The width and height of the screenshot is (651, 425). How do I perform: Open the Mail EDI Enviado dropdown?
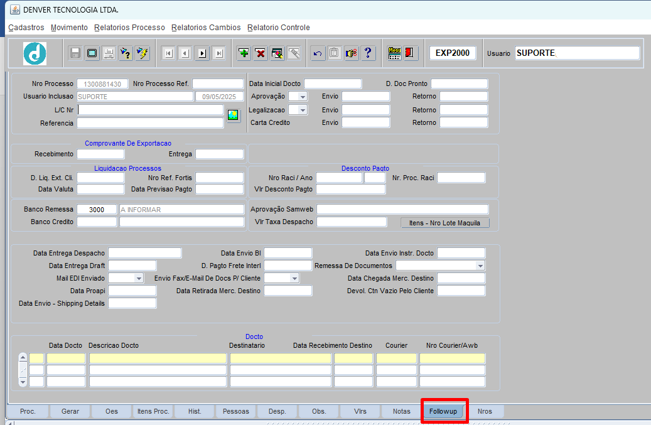pyautogui.click(x=138, y=278)
